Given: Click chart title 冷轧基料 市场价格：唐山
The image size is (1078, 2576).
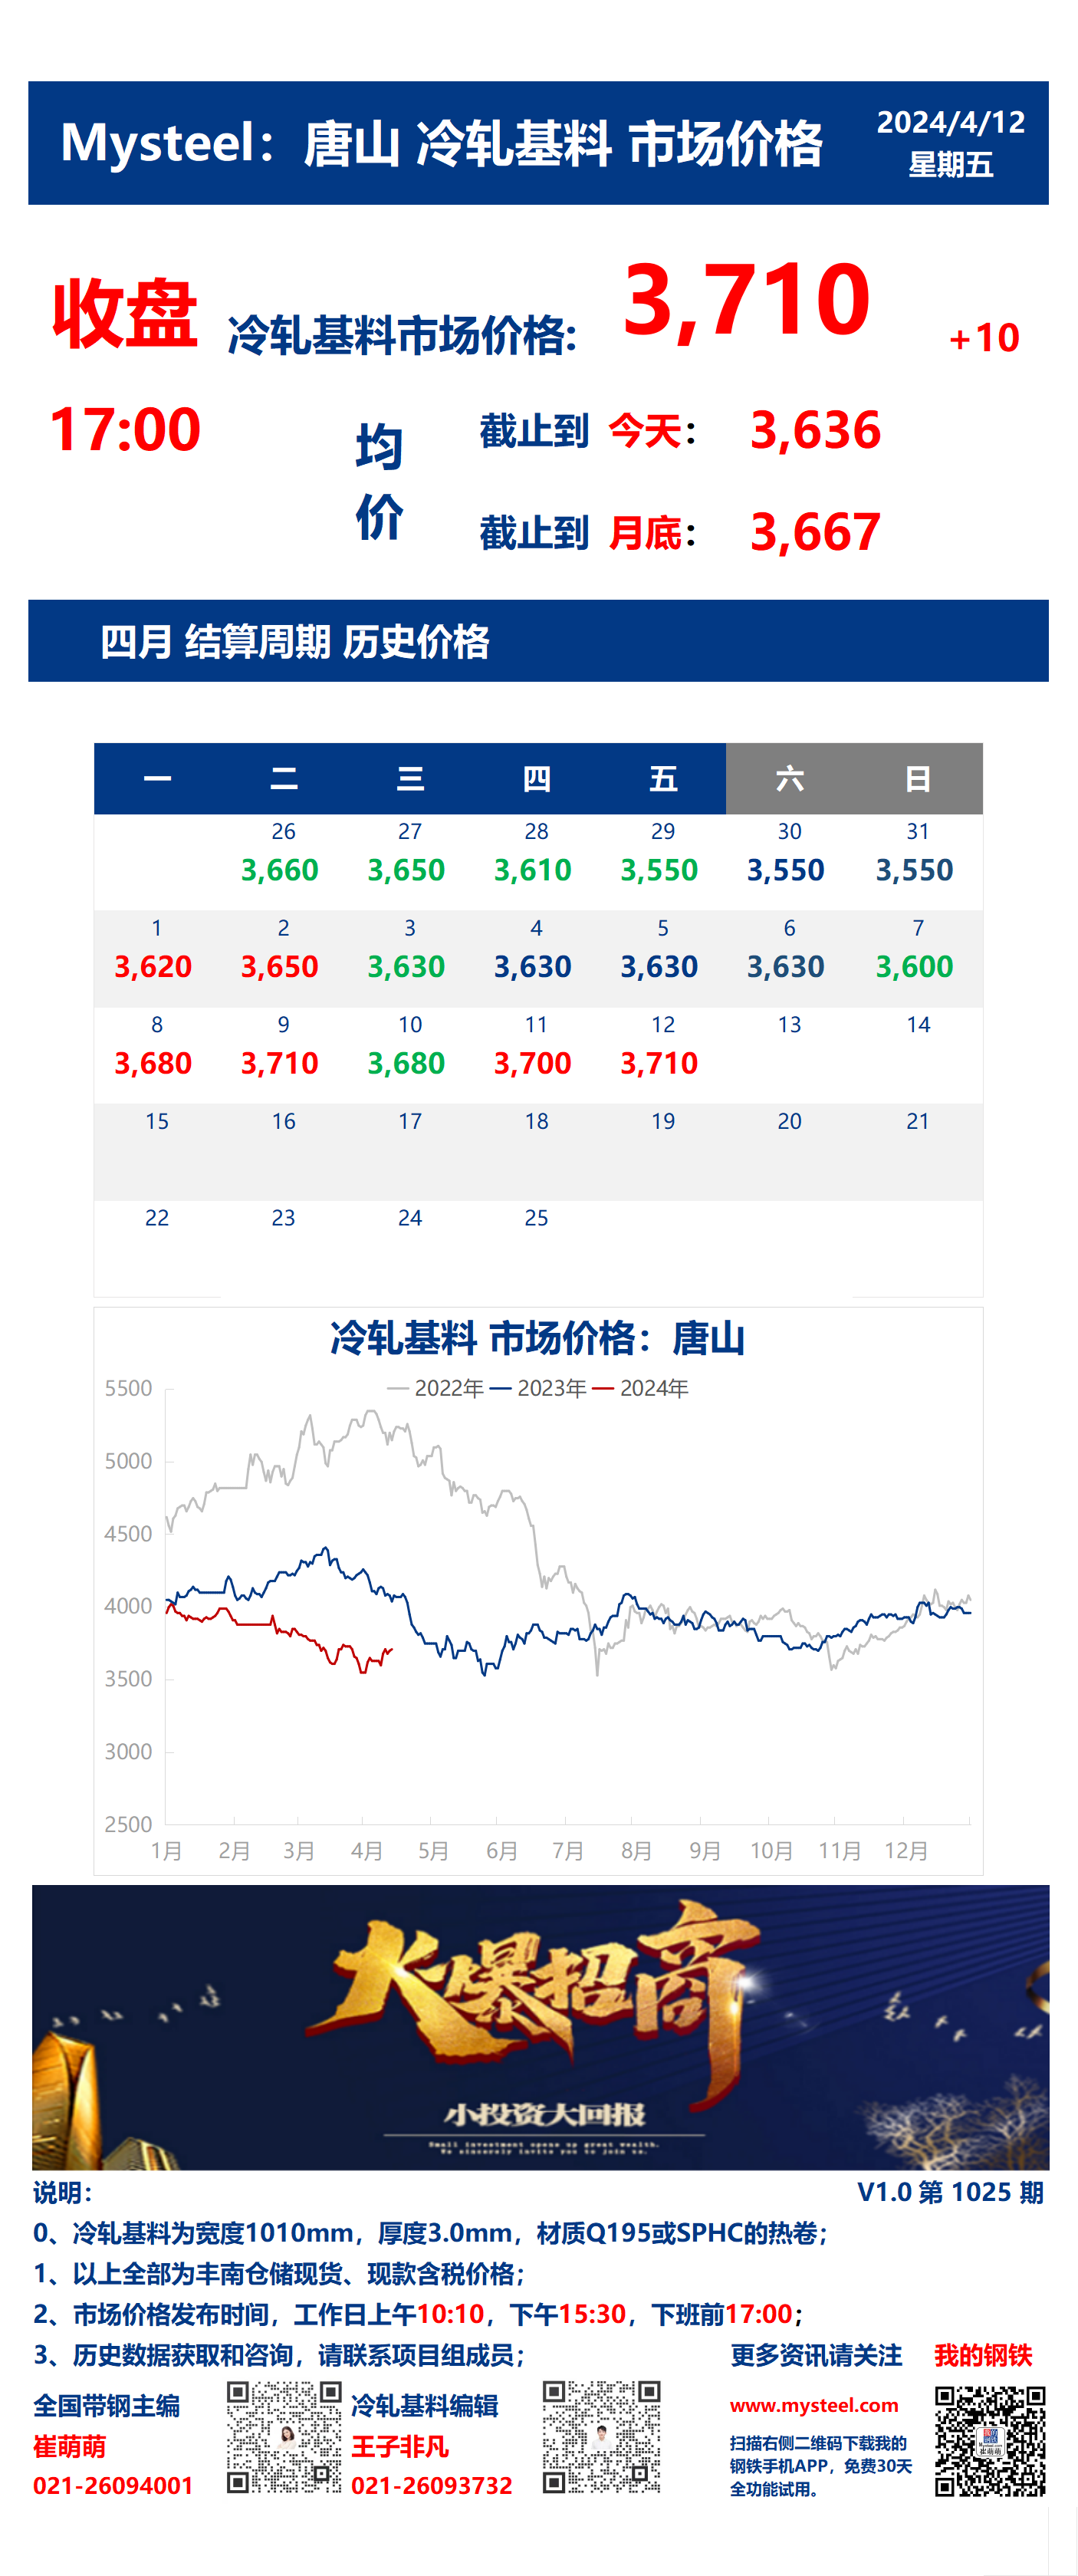Looking at the screenshot, I should (x=538, y=1338).
